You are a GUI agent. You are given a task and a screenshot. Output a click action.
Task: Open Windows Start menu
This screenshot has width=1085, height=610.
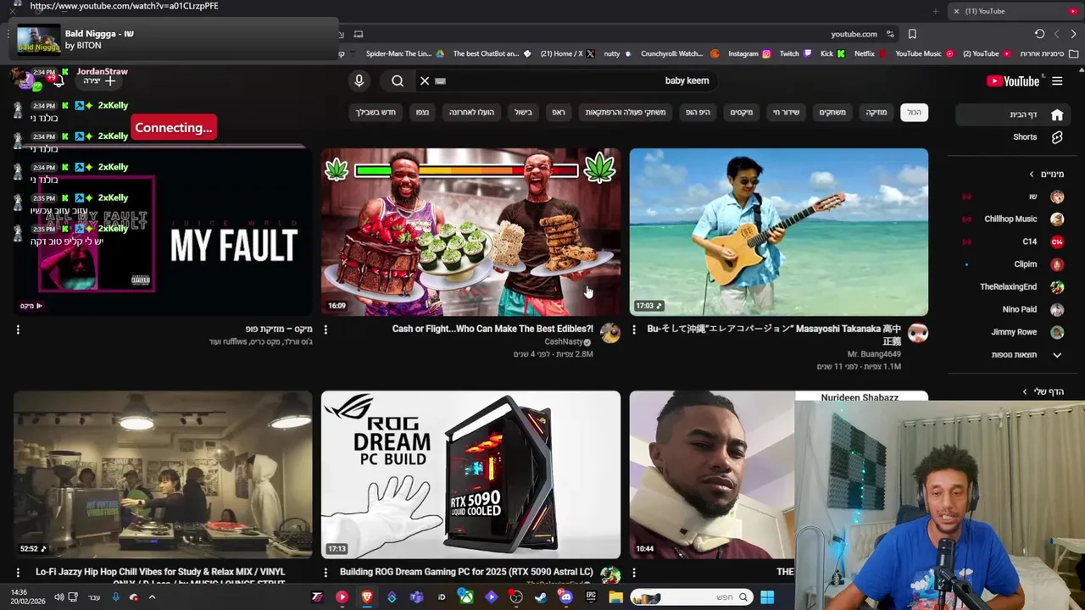[x=767, y=597]
